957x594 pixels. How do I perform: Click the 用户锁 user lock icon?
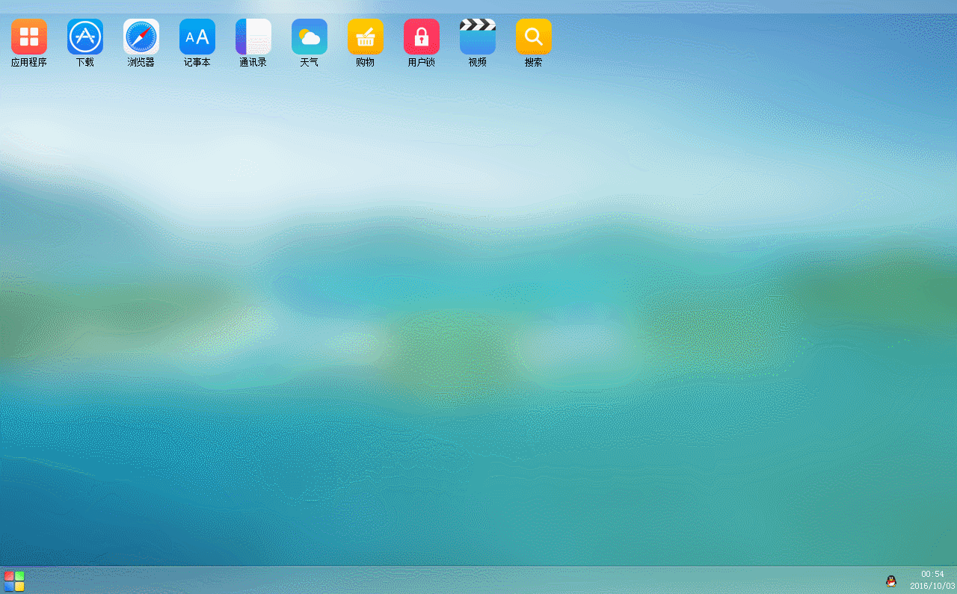point(422,37)
